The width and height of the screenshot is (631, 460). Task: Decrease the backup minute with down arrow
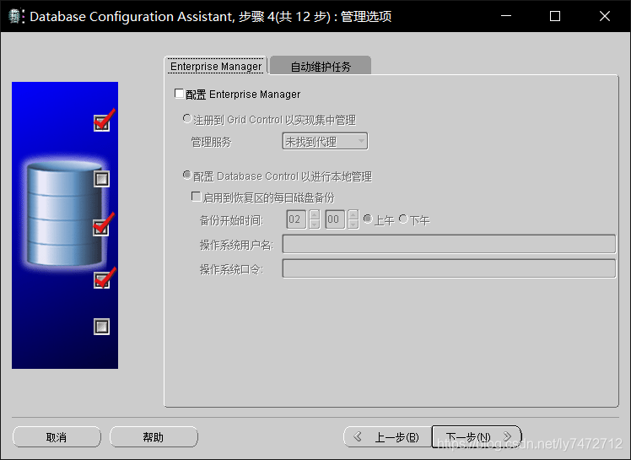point(353,224)
